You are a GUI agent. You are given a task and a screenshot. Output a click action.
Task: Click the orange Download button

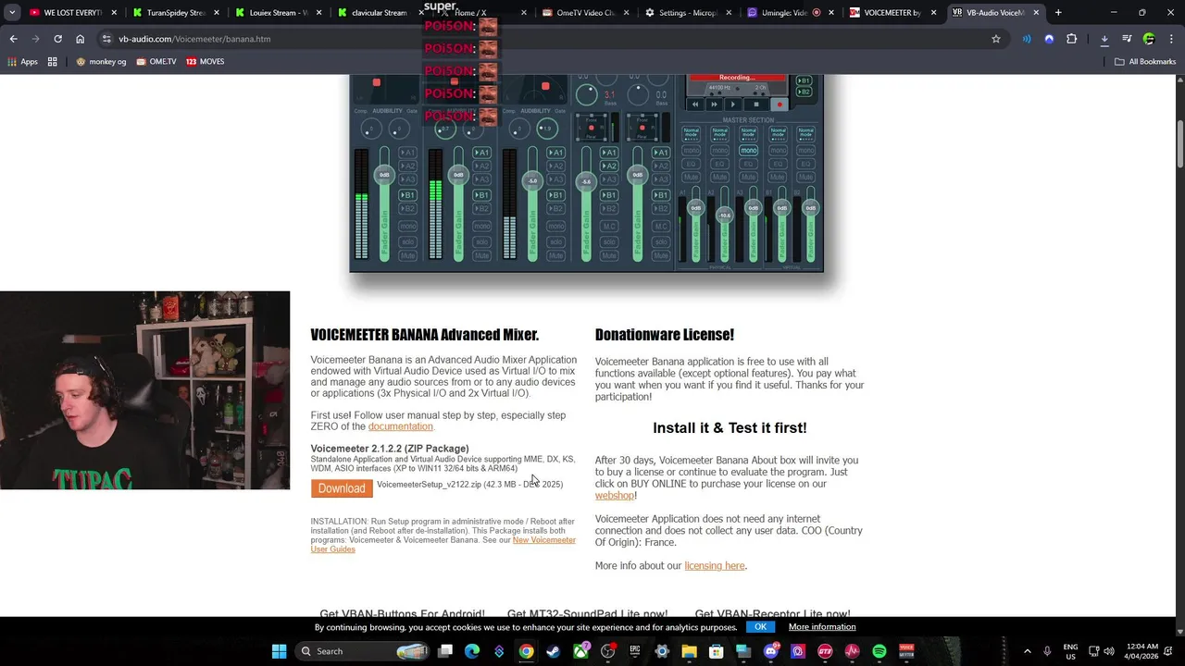coord(342,488)
